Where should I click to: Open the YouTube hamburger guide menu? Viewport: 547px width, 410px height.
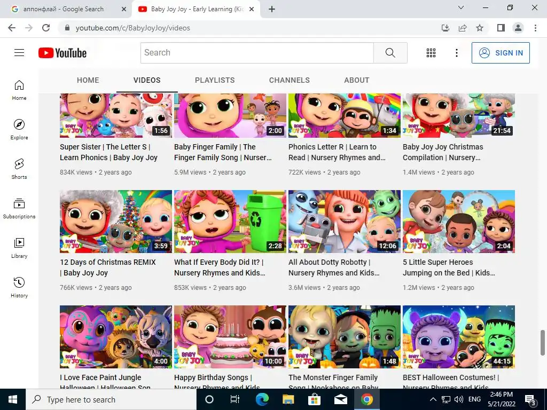coord(19,53)
